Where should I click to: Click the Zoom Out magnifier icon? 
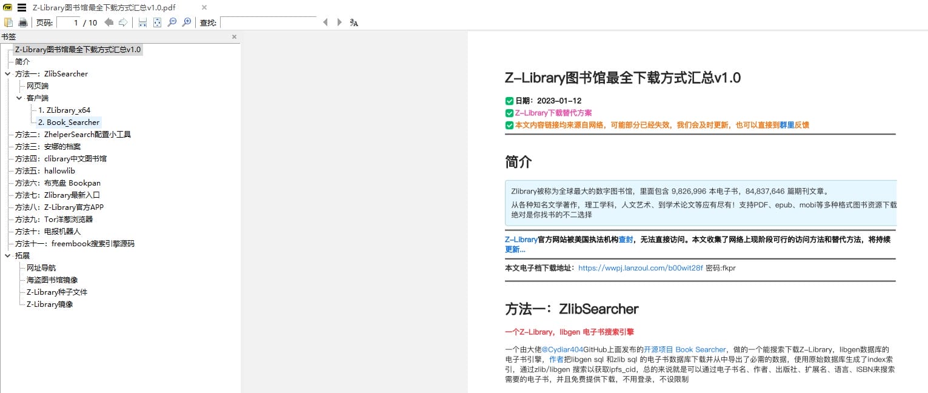click(172, 22)
